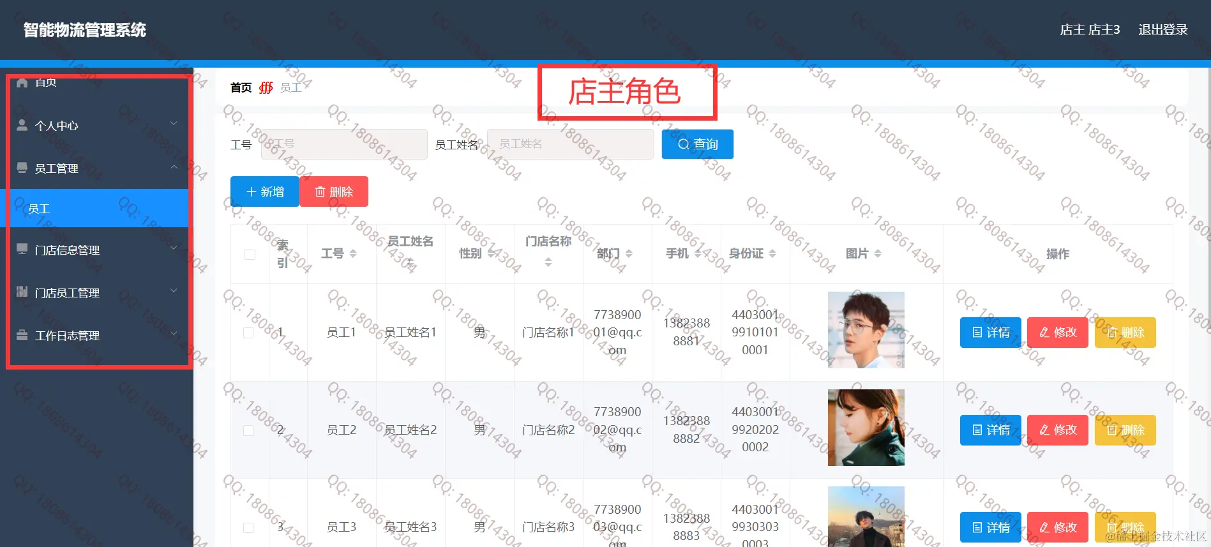Check the row for 员工2
Screen dimensions: 1211x547
[x=248, y=430]
